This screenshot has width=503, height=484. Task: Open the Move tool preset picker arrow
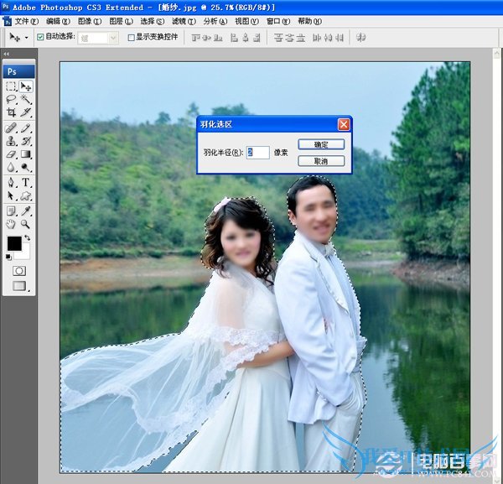[x=26, y=38]
